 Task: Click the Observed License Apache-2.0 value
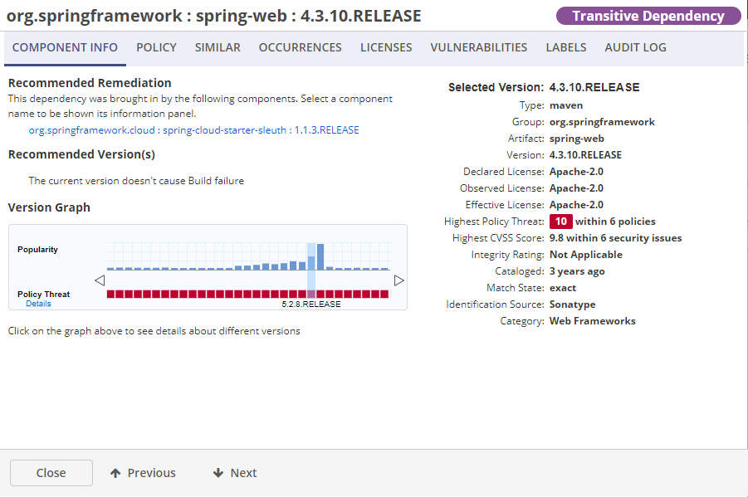click(576, 188)
